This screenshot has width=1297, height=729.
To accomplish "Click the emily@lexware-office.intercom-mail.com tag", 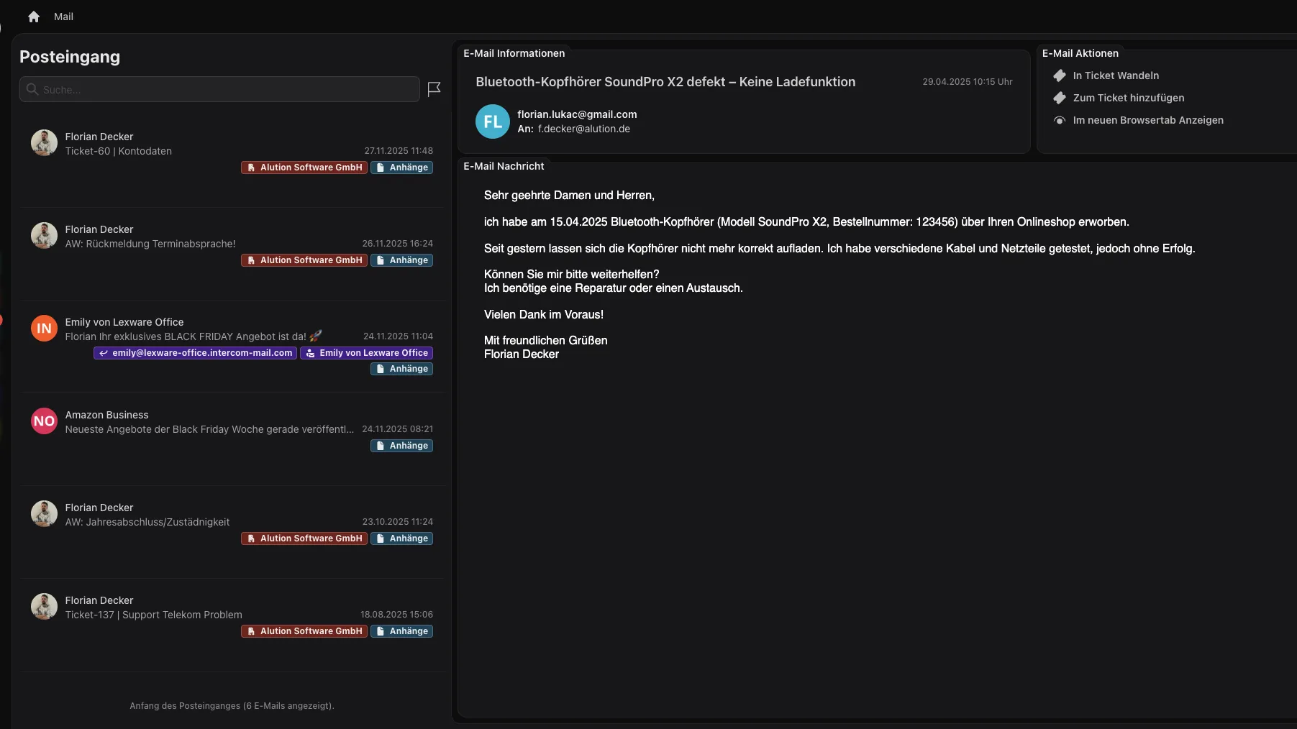I will tap(196, 353).
